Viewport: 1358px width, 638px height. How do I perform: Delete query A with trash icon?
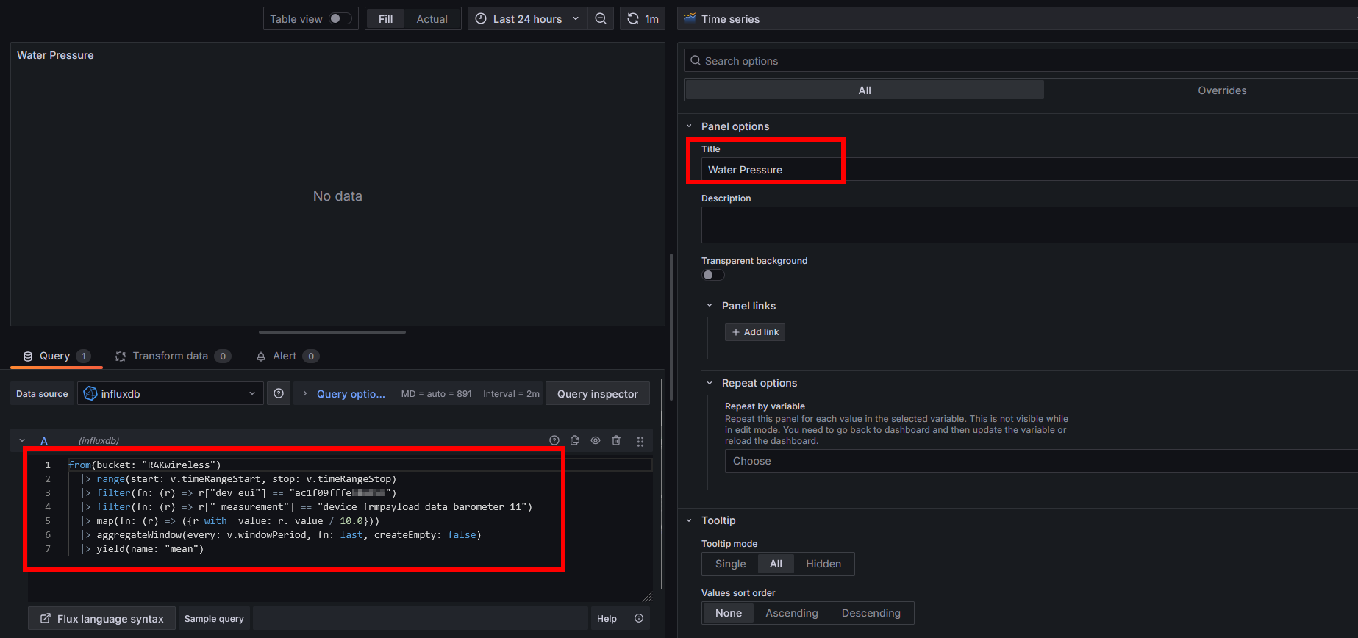pos(616,441)
